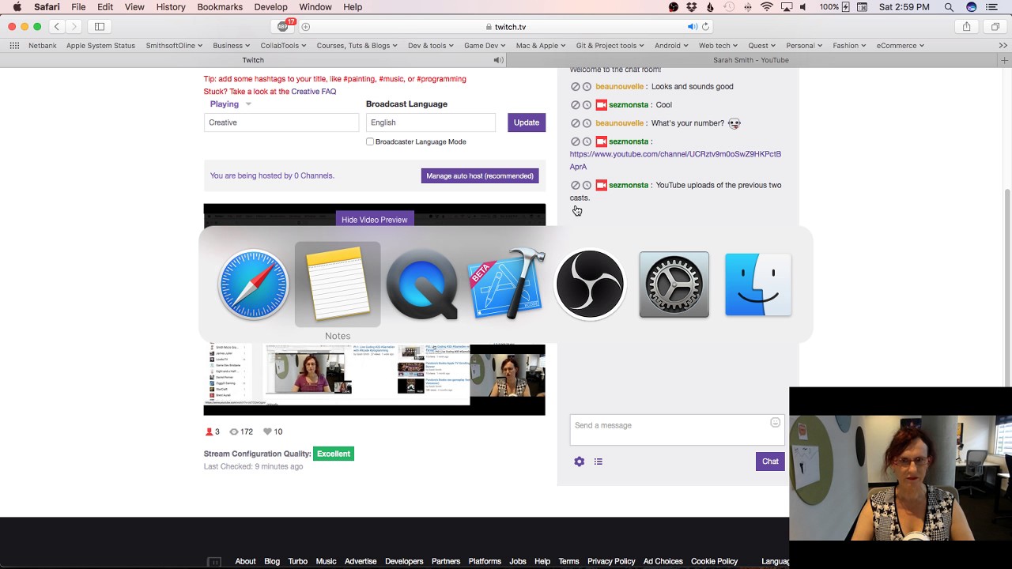Viewport: 1012px width, 569px height.
Task: Click the Excellent stream quality badge
Action: pyautogui.click(x=334, y=454)
